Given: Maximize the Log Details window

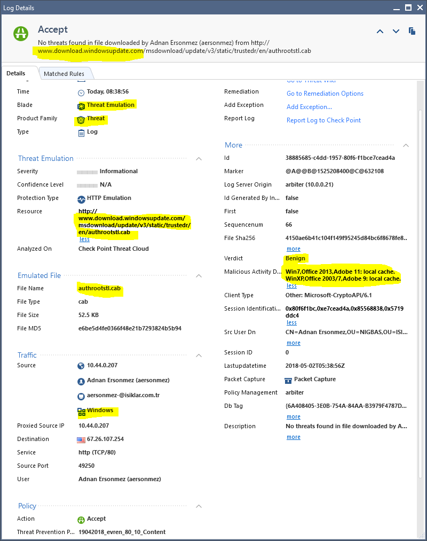Looking at the screenshot, I should tap(408, 7).
